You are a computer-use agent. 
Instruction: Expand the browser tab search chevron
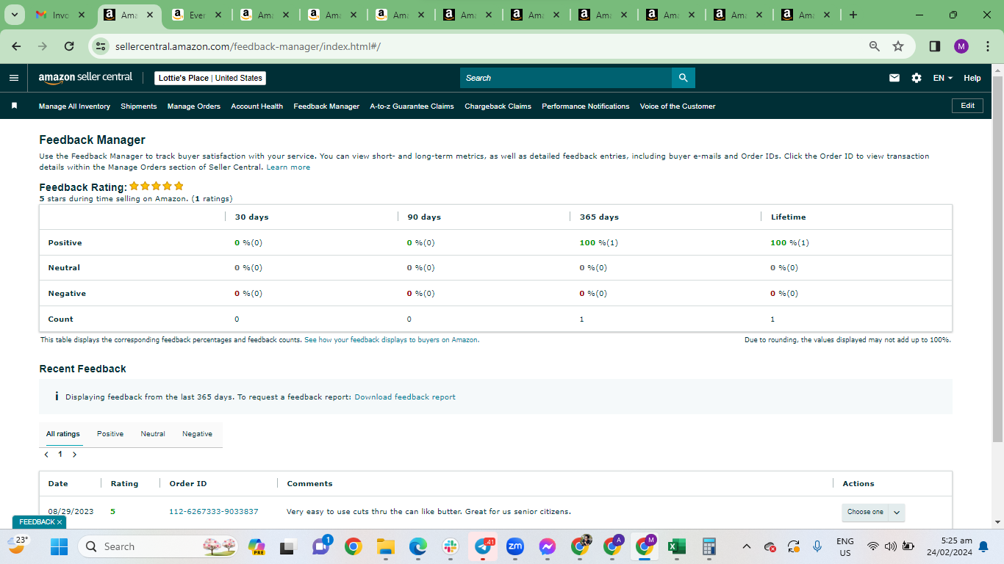14,15
